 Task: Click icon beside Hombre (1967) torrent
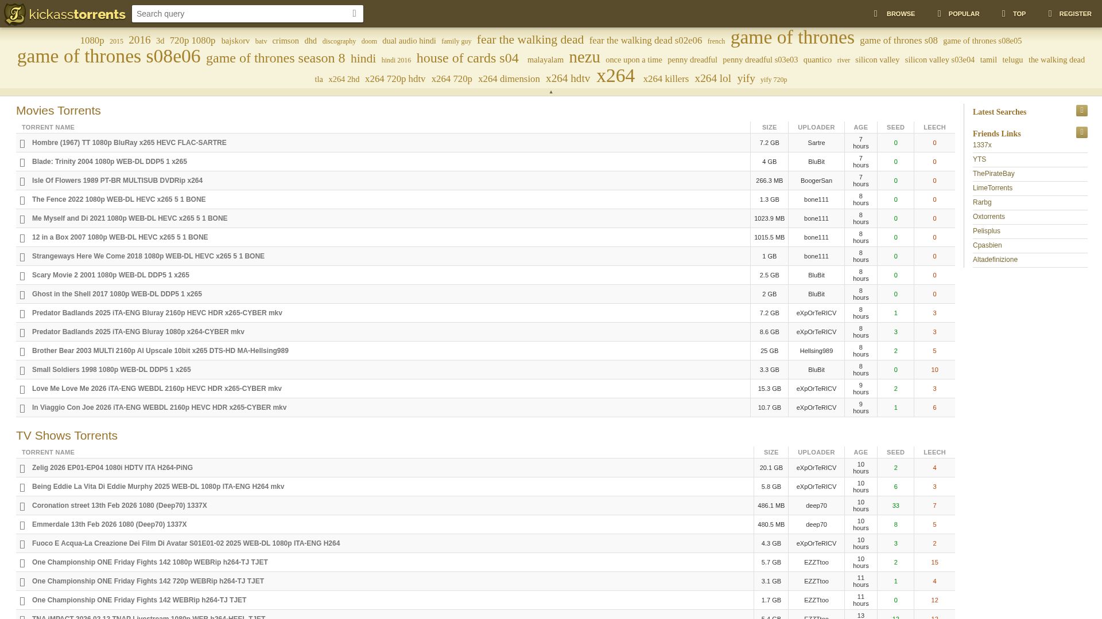click(x=22, y=143)
